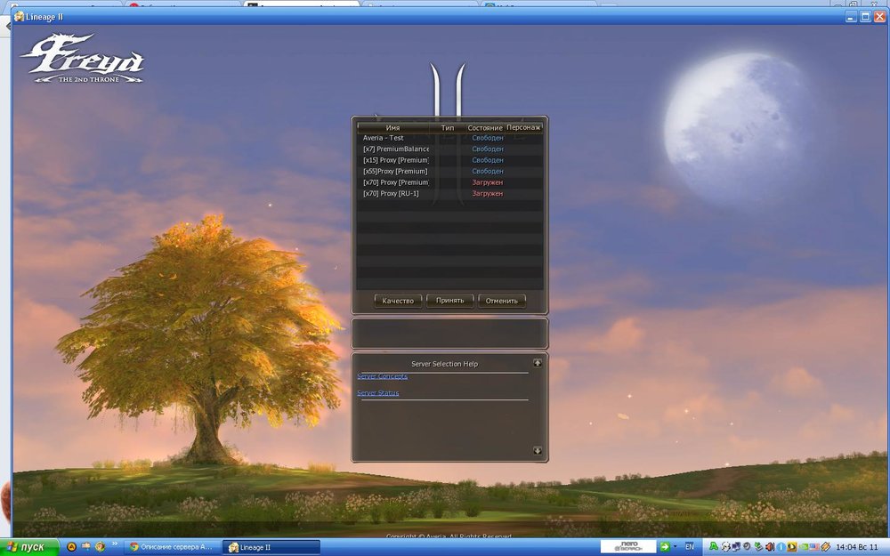Click the Тип column header
The width and height of the screenshot is (890, 556).
448,128
